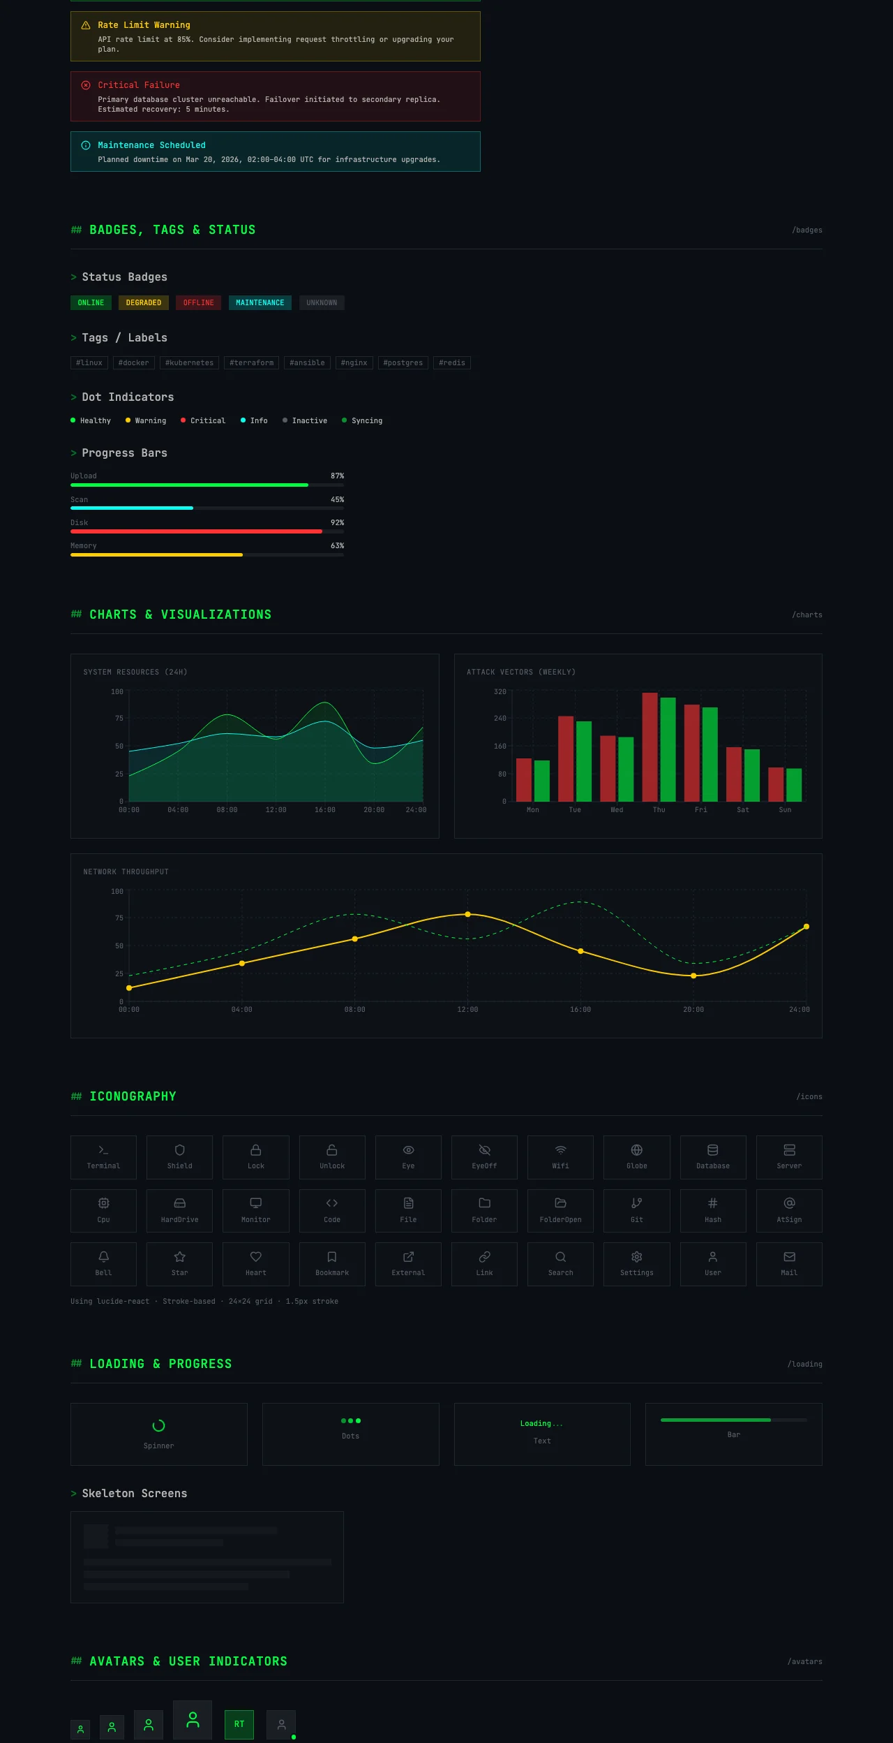Select the HardDrive icon tile
Screen dimensions: 893x1743
pyautogui.click(x=179, y=1211)
